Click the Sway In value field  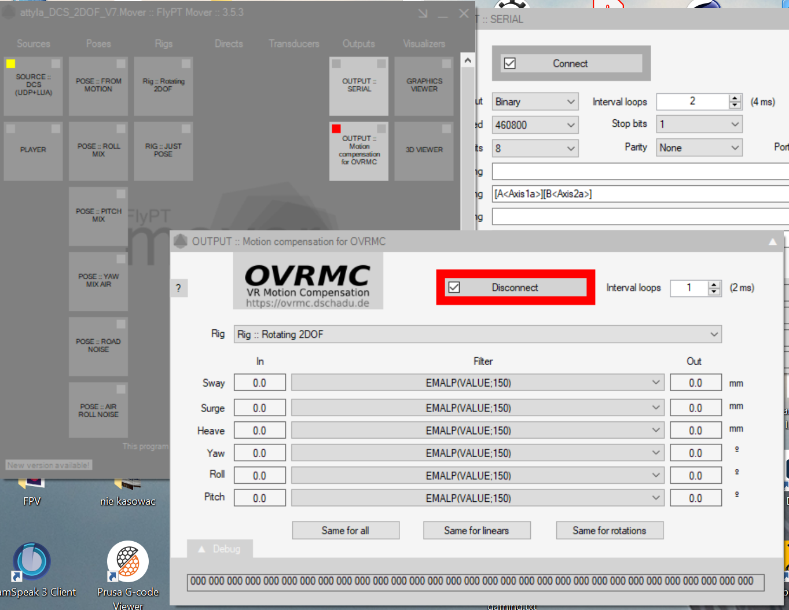pos(259,383)
